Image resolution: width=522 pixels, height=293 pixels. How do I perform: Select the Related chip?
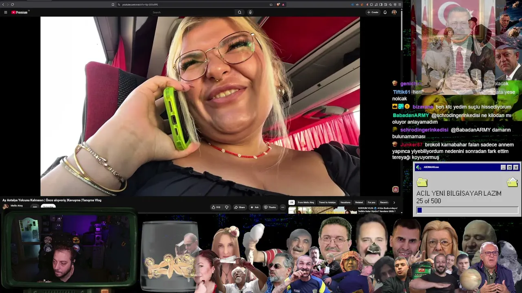tap(359, 202)
